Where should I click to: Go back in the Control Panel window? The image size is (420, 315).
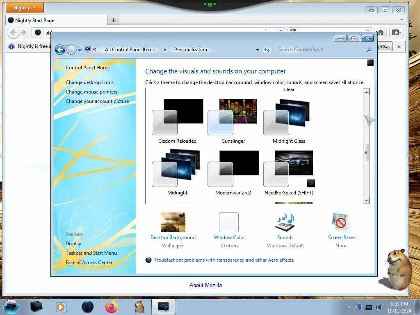tap(60, 50)
